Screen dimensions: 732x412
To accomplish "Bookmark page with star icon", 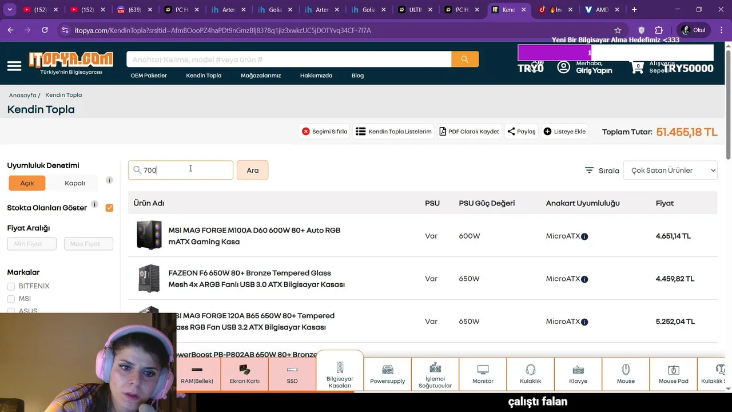I will coord(618,30).
